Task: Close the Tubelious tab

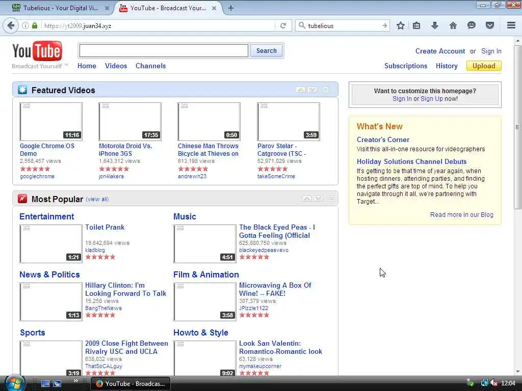Action: [107, 8]
